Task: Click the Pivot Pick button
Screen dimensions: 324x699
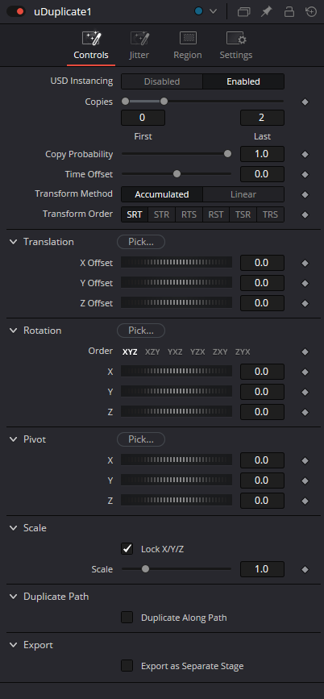Action: (141, 439)
